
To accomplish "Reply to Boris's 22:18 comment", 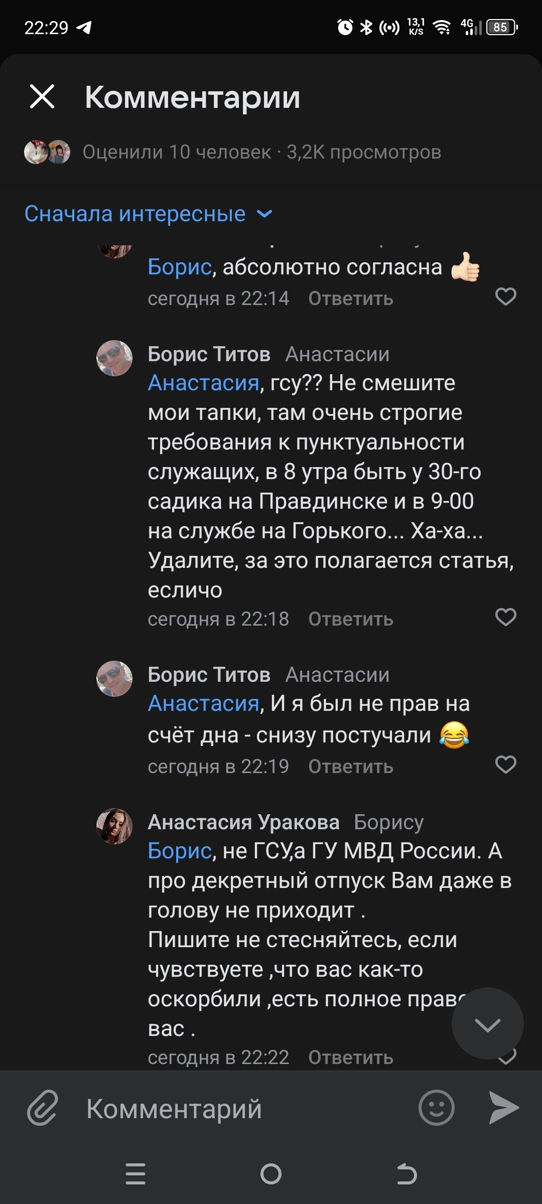I will point(350,620).
